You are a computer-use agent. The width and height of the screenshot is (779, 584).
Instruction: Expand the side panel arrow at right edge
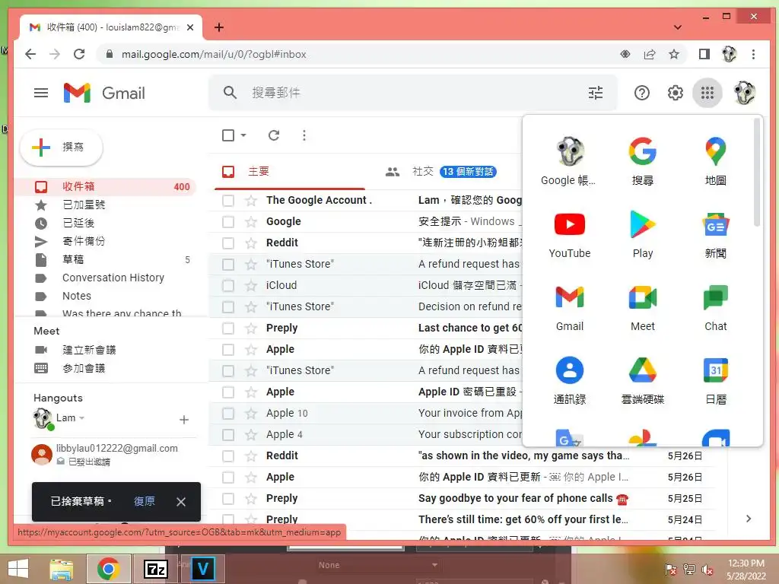point(749,519)
